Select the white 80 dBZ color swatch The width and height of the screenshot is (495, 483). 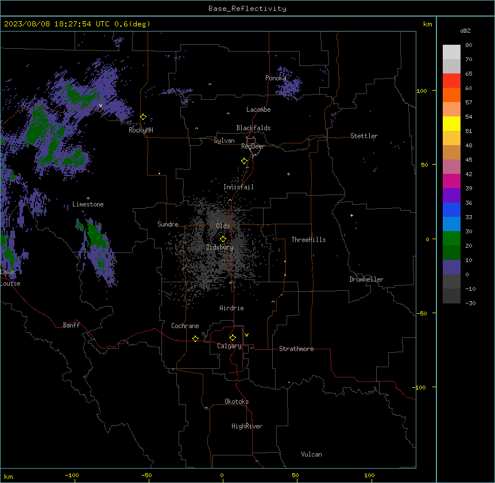click(x=451, y=52)
